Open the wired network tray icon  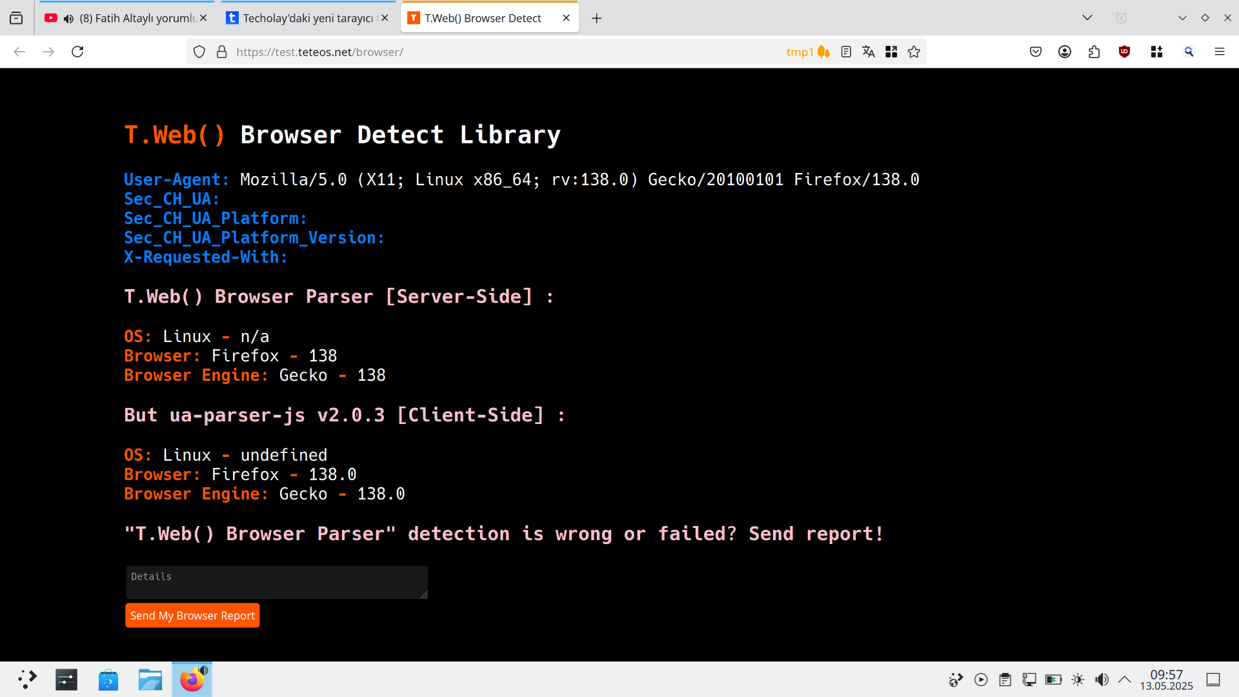coord(1029,680)
